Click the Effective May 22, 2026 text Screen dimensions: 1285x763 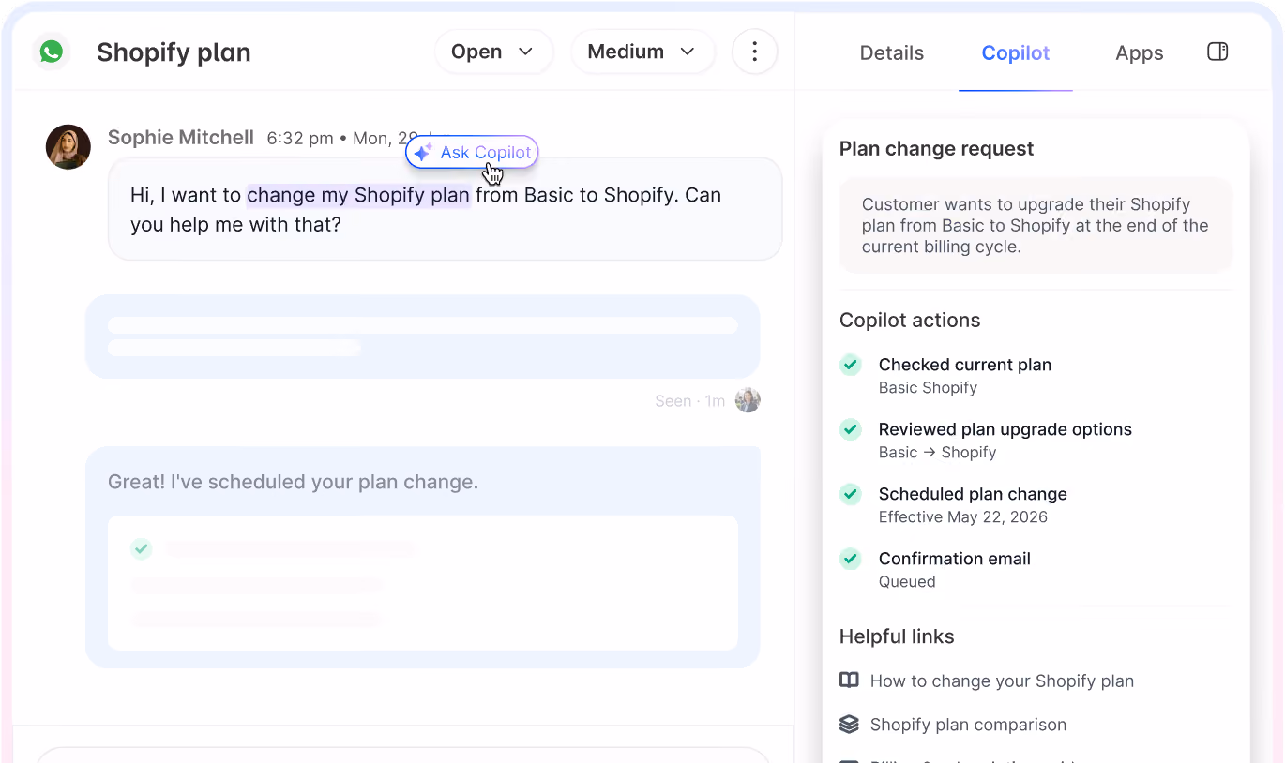click(x=963, y=517)
